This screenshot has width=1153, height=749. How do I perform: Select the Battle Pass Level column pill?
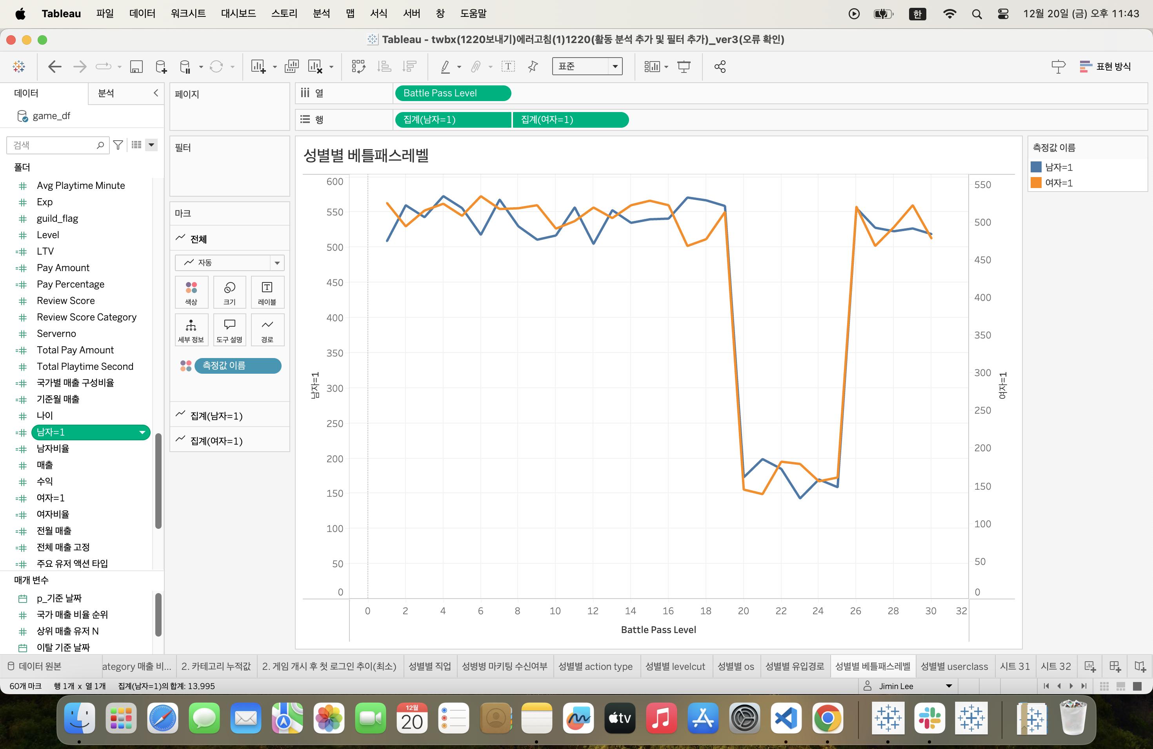click(x=453, y=93)
